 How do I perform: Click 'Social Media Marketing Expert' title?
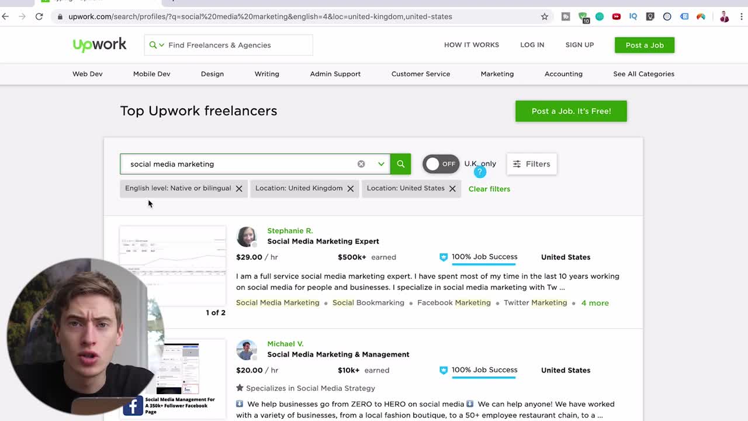click(323, 241)
